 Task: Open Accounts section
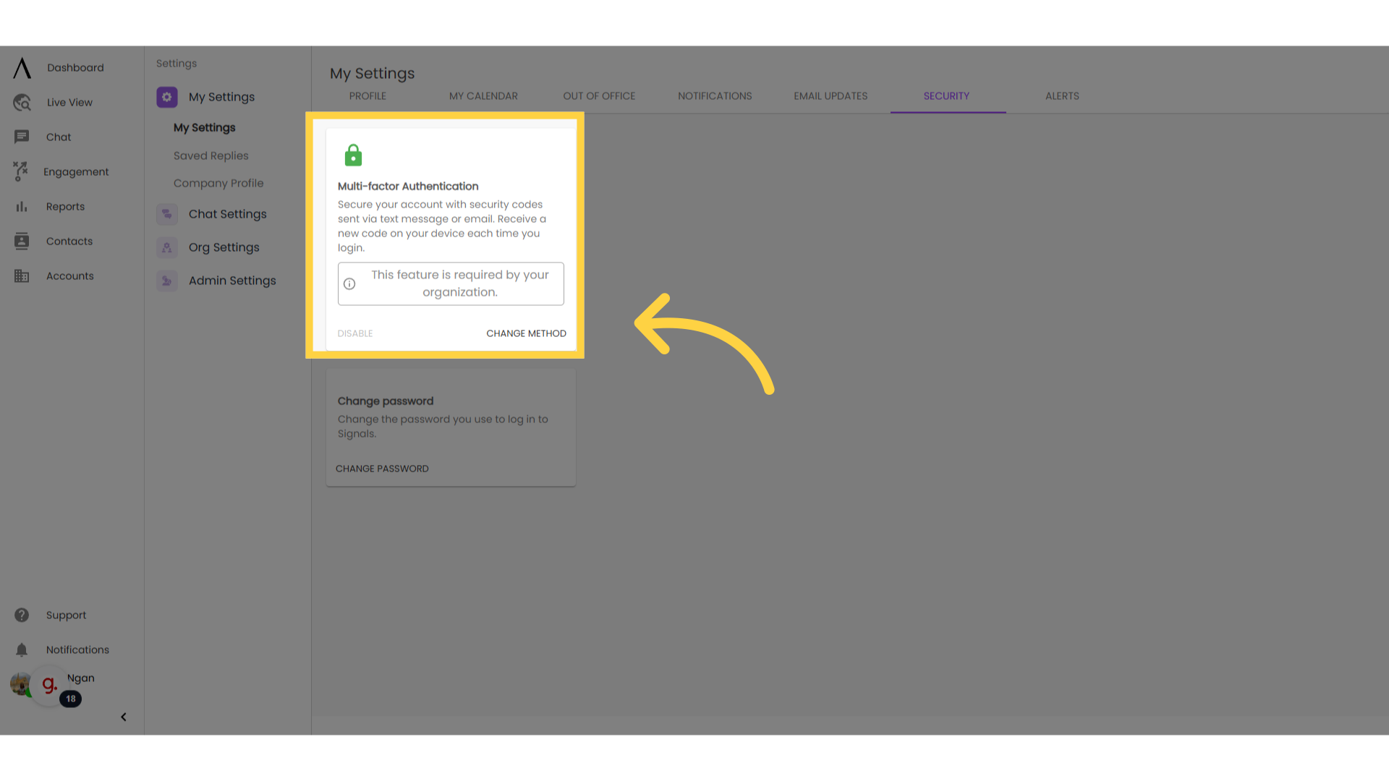pyautogui.click(x=69, y=276)
